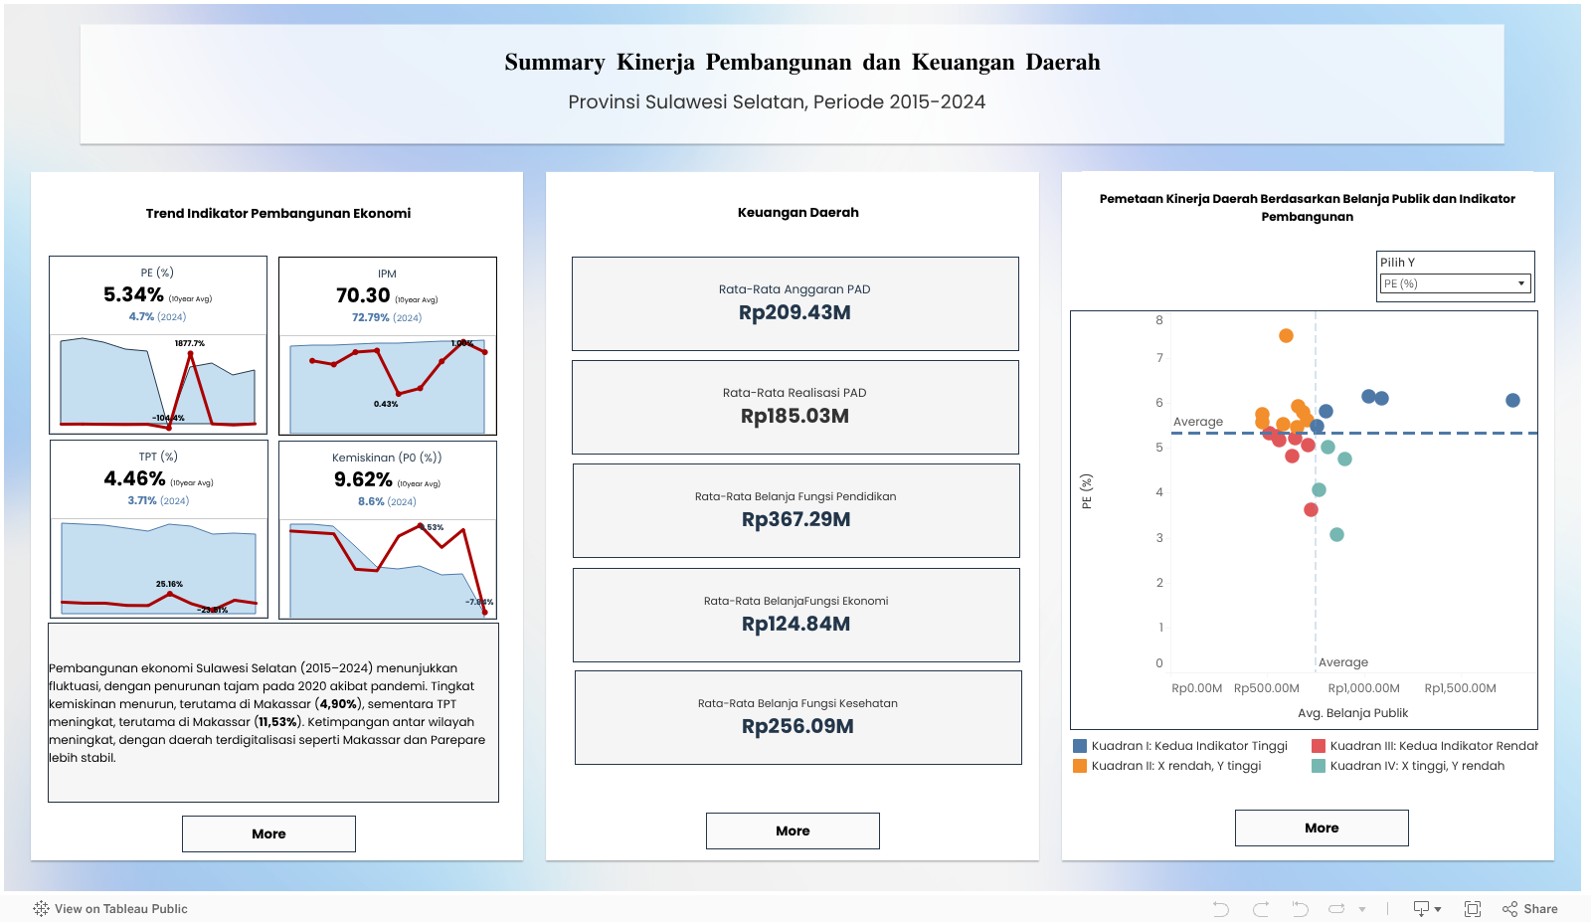
Task: Click the 72.79% (2024) label under IPM
Action: pyautogui.click(x=387, y=317)
